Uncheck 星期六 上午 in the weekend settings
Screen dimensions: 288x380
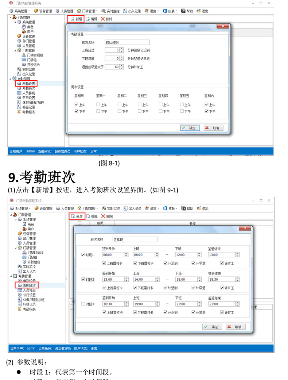(207, 104)
